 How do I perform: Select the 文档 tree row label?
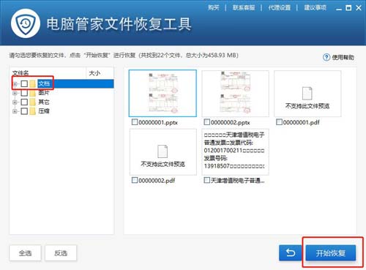(x=44, y=84)
